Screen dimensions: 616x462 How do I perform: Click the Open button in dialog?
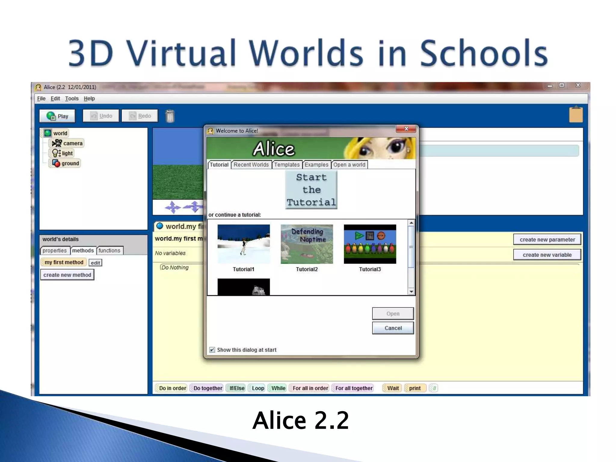tap(393, 314)
